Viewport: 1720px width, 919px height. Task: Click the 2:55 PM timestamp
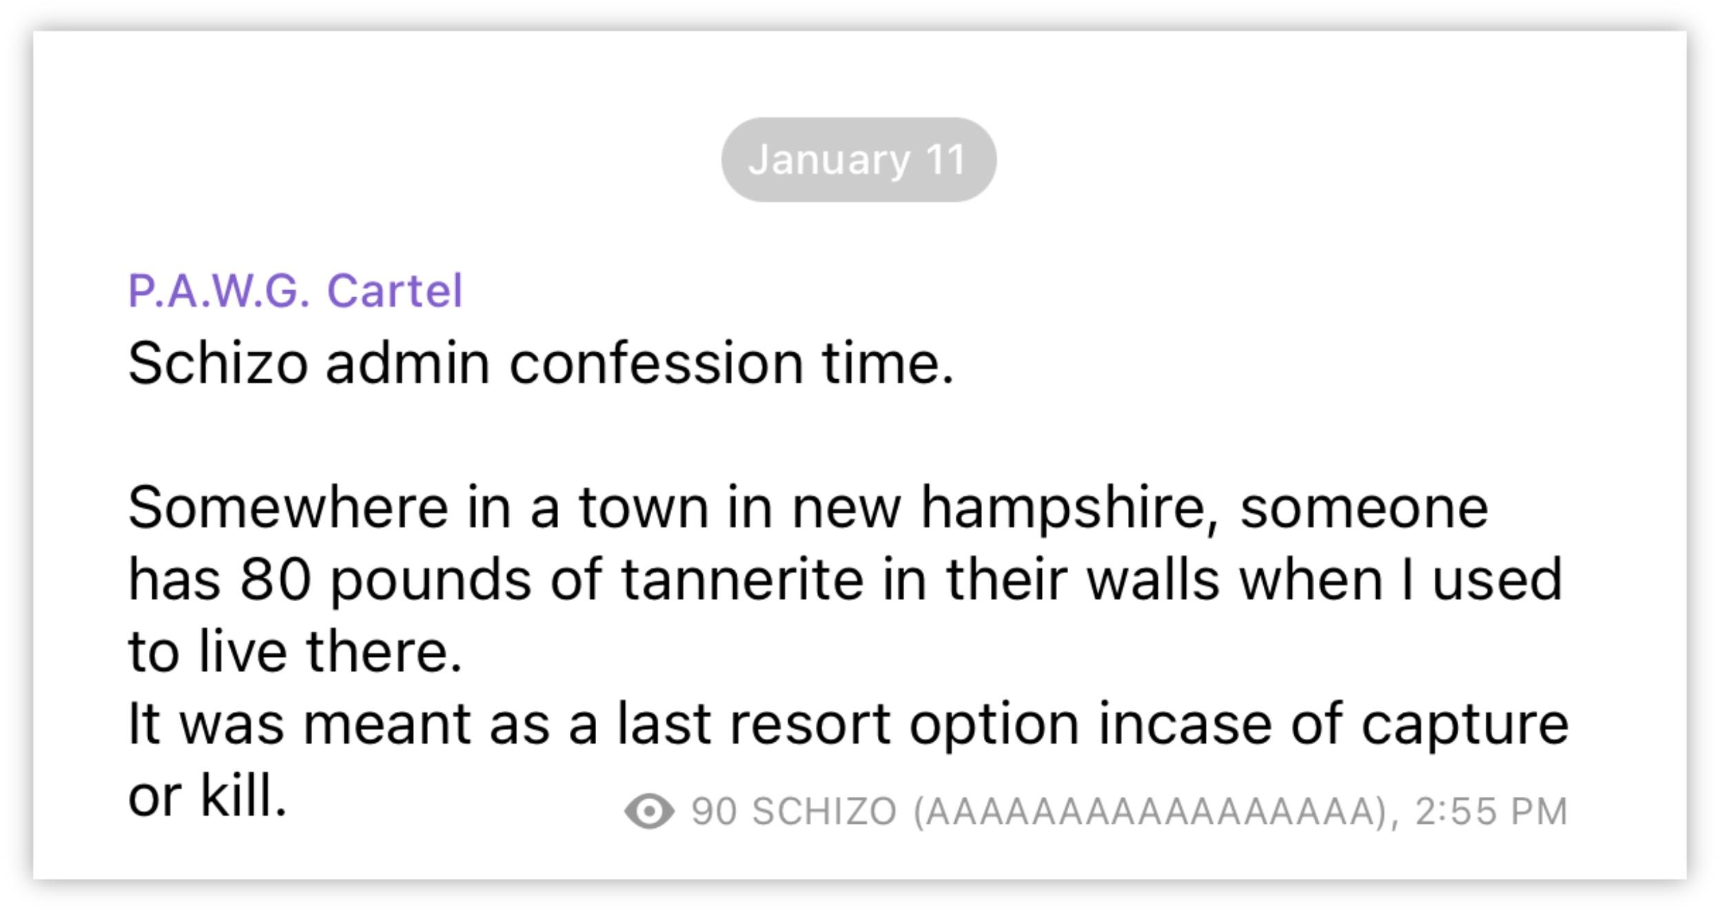point(1492,811)
